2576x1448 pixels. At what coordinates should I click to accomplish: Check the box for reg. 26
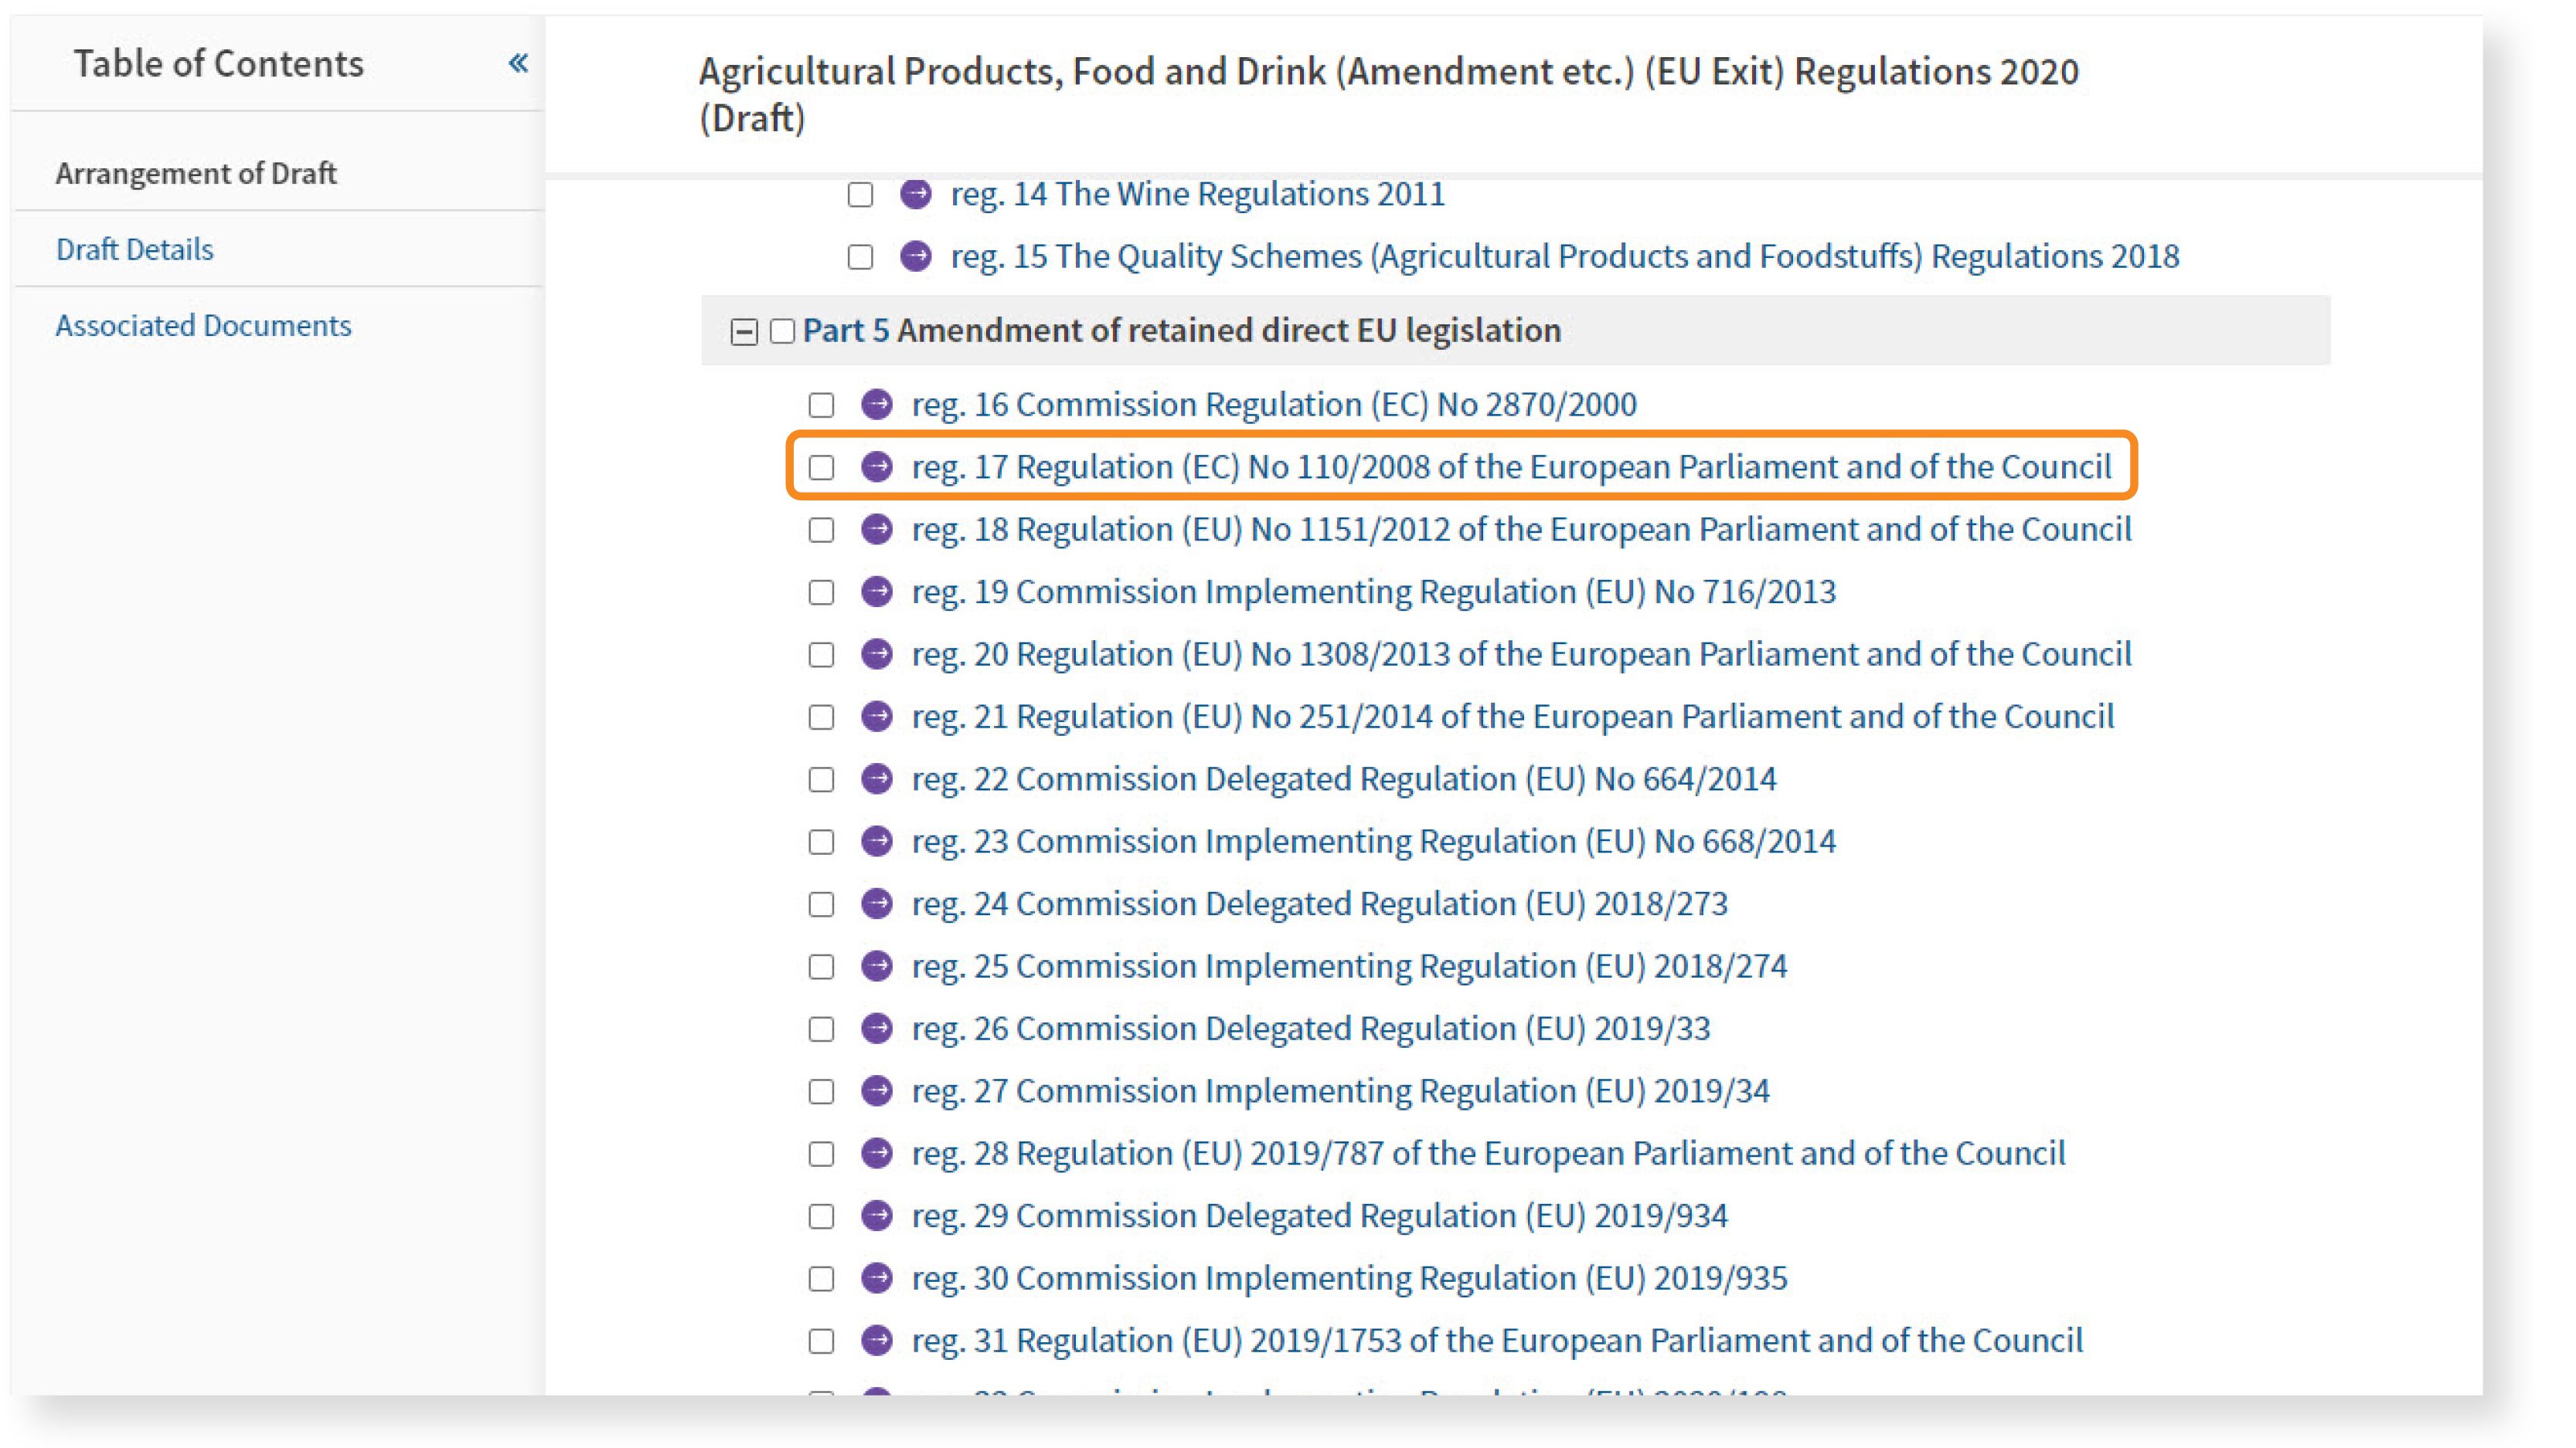[821, 1030]
